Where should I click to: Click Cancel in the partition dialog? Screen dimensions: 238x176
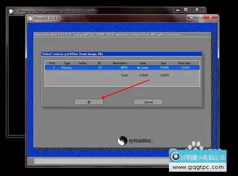[x=148, y=102]
